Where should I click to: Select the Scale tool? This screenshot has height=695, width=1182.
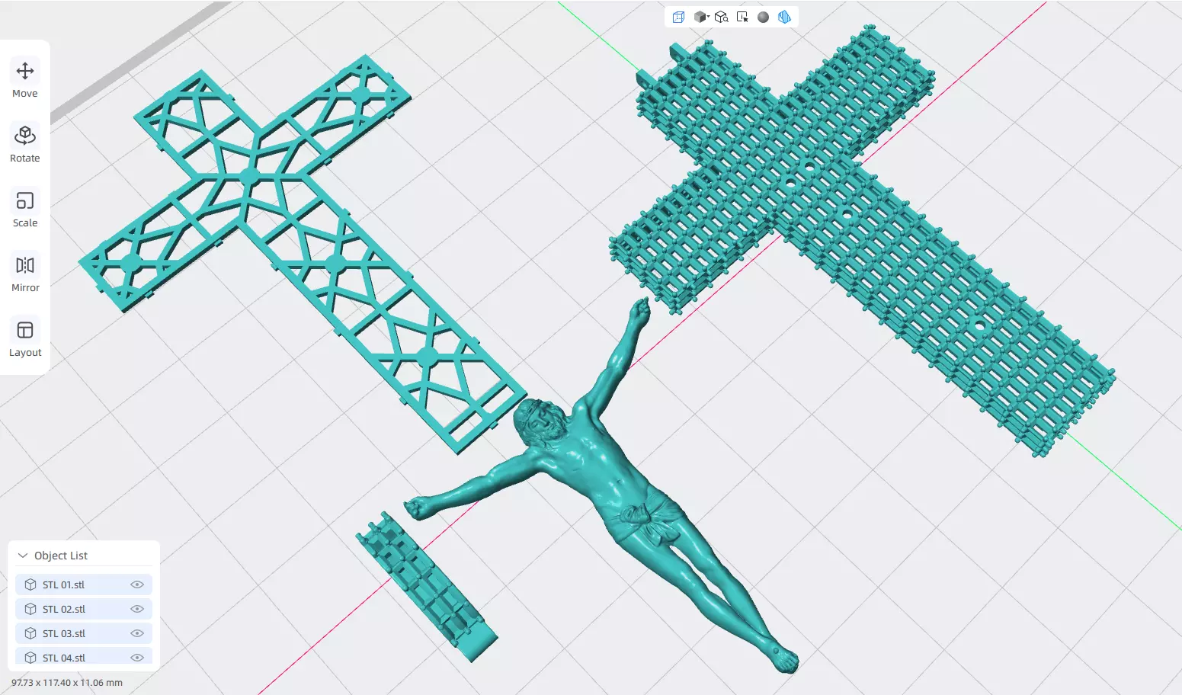click(x=25, y=209)
